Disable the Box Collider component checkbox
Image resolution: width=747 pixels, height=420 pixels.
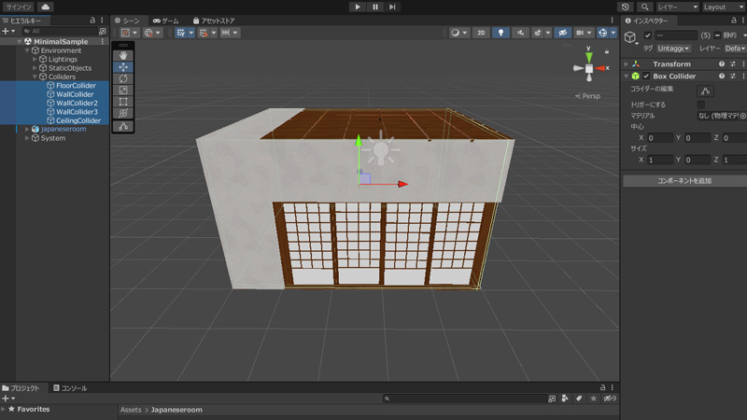pos(646,76)
